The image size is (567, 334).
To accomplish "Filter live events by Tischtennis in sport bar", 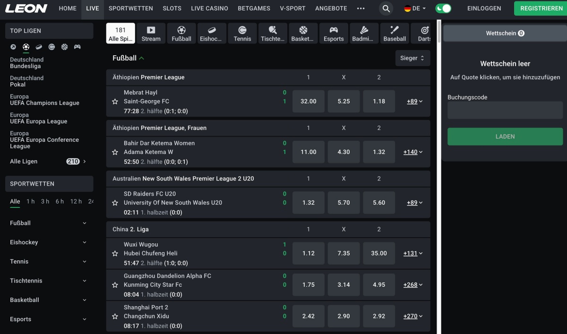I will [273, 34].
